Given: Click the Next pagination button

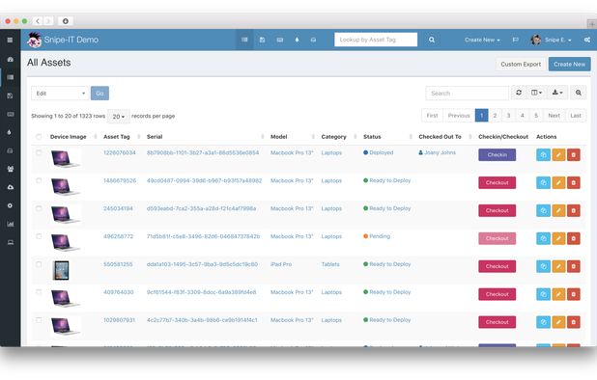Looking at the screenshot, I should click(554, 116).
